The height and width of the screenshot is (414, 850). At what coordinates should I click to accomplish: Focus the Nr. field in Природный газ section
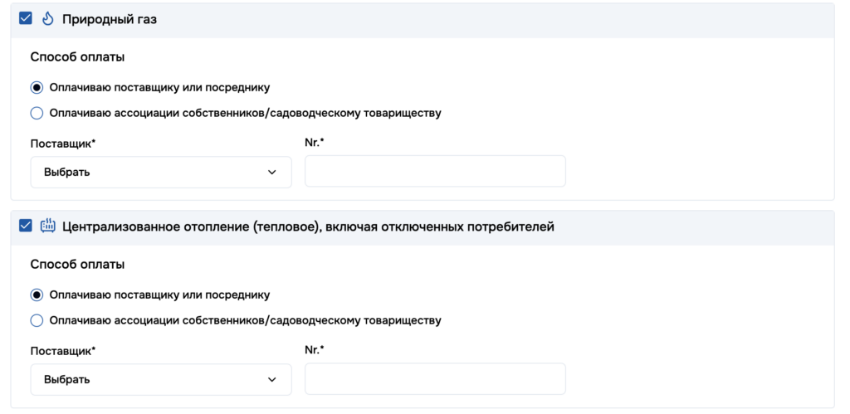(x=435, y=171)
